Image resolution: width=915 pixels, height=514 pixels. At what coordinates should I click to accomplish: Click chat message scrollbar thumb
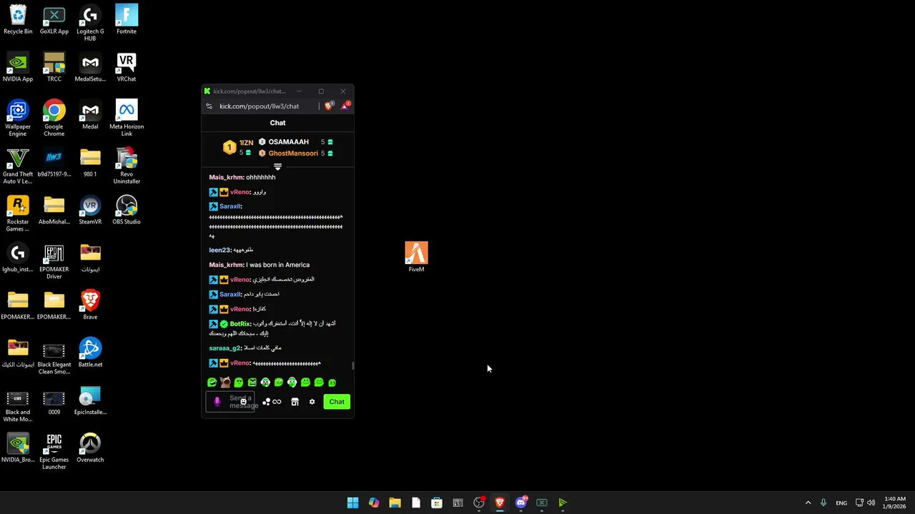pos(352,366)
